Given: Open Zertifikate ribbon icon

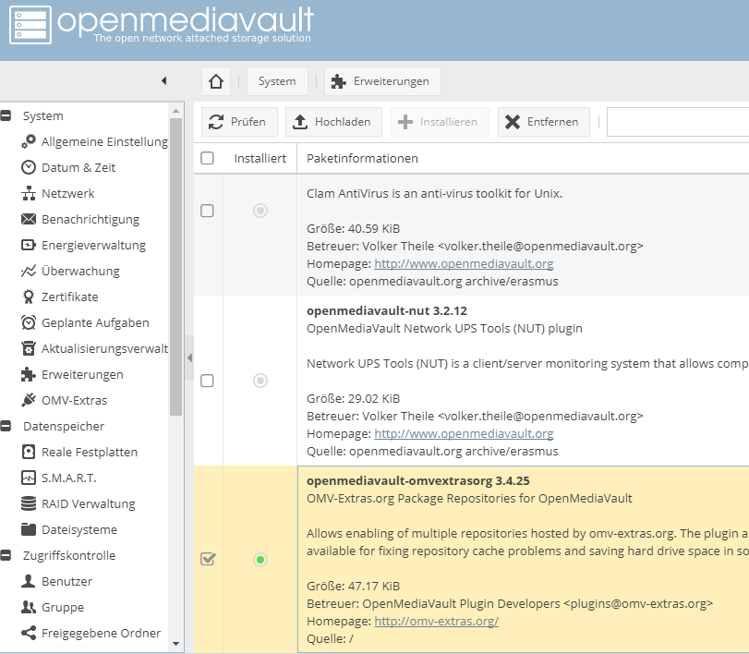Looking at the screenshot, I should point(29,297).
